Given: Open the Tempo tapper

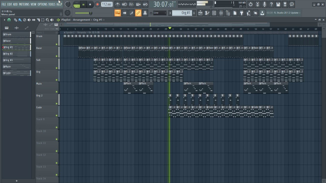Looking at the screenshot, I should click(x=249, y=13).
